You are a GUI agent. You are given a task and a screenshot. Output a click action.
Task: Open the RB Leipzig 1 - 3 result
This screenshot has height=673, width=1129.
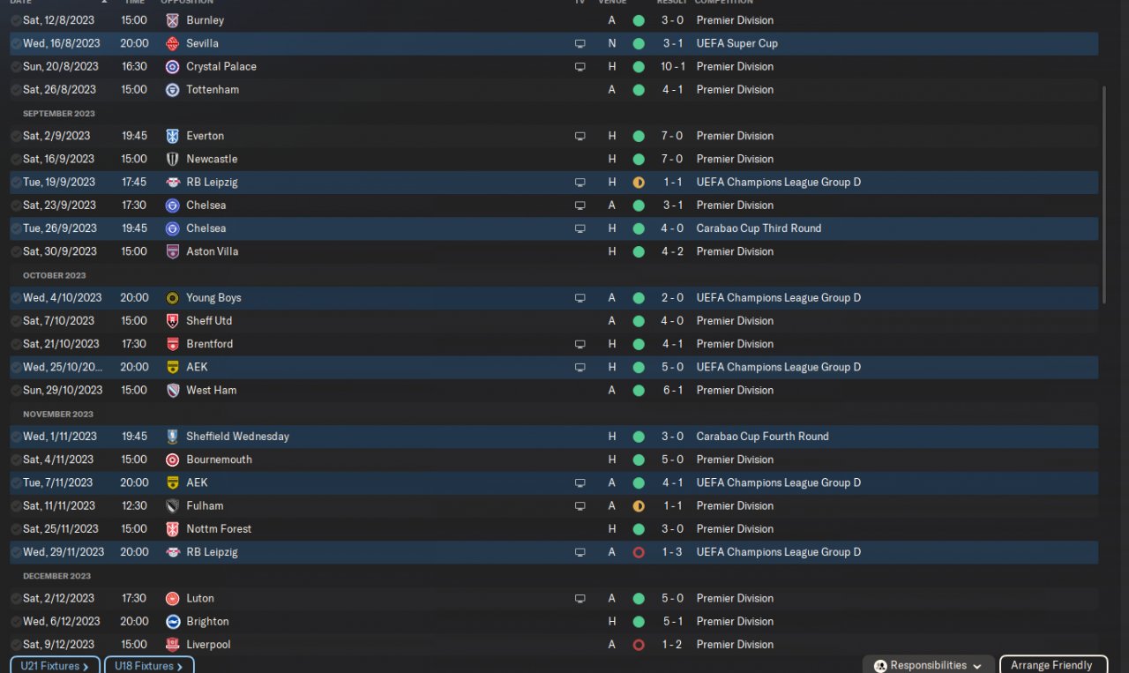[671, 552]
